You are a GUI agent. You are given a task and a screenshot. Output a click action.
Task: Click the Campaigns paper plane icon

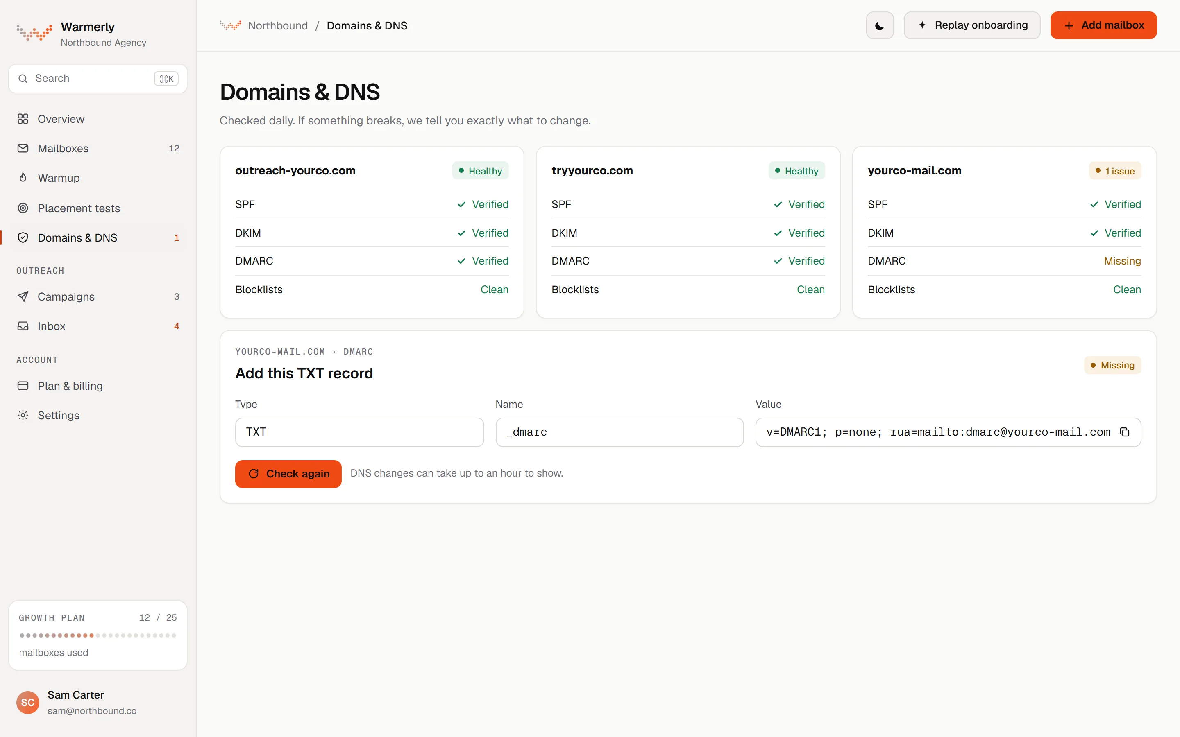click(x=23, y=296)
